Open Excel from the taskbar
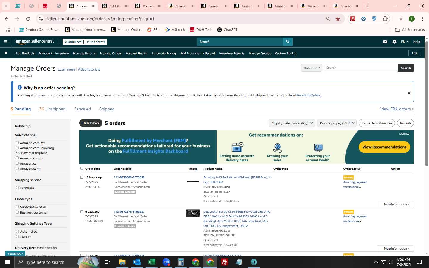The width and height of the screenshot is (429, 268). [152, 262]
